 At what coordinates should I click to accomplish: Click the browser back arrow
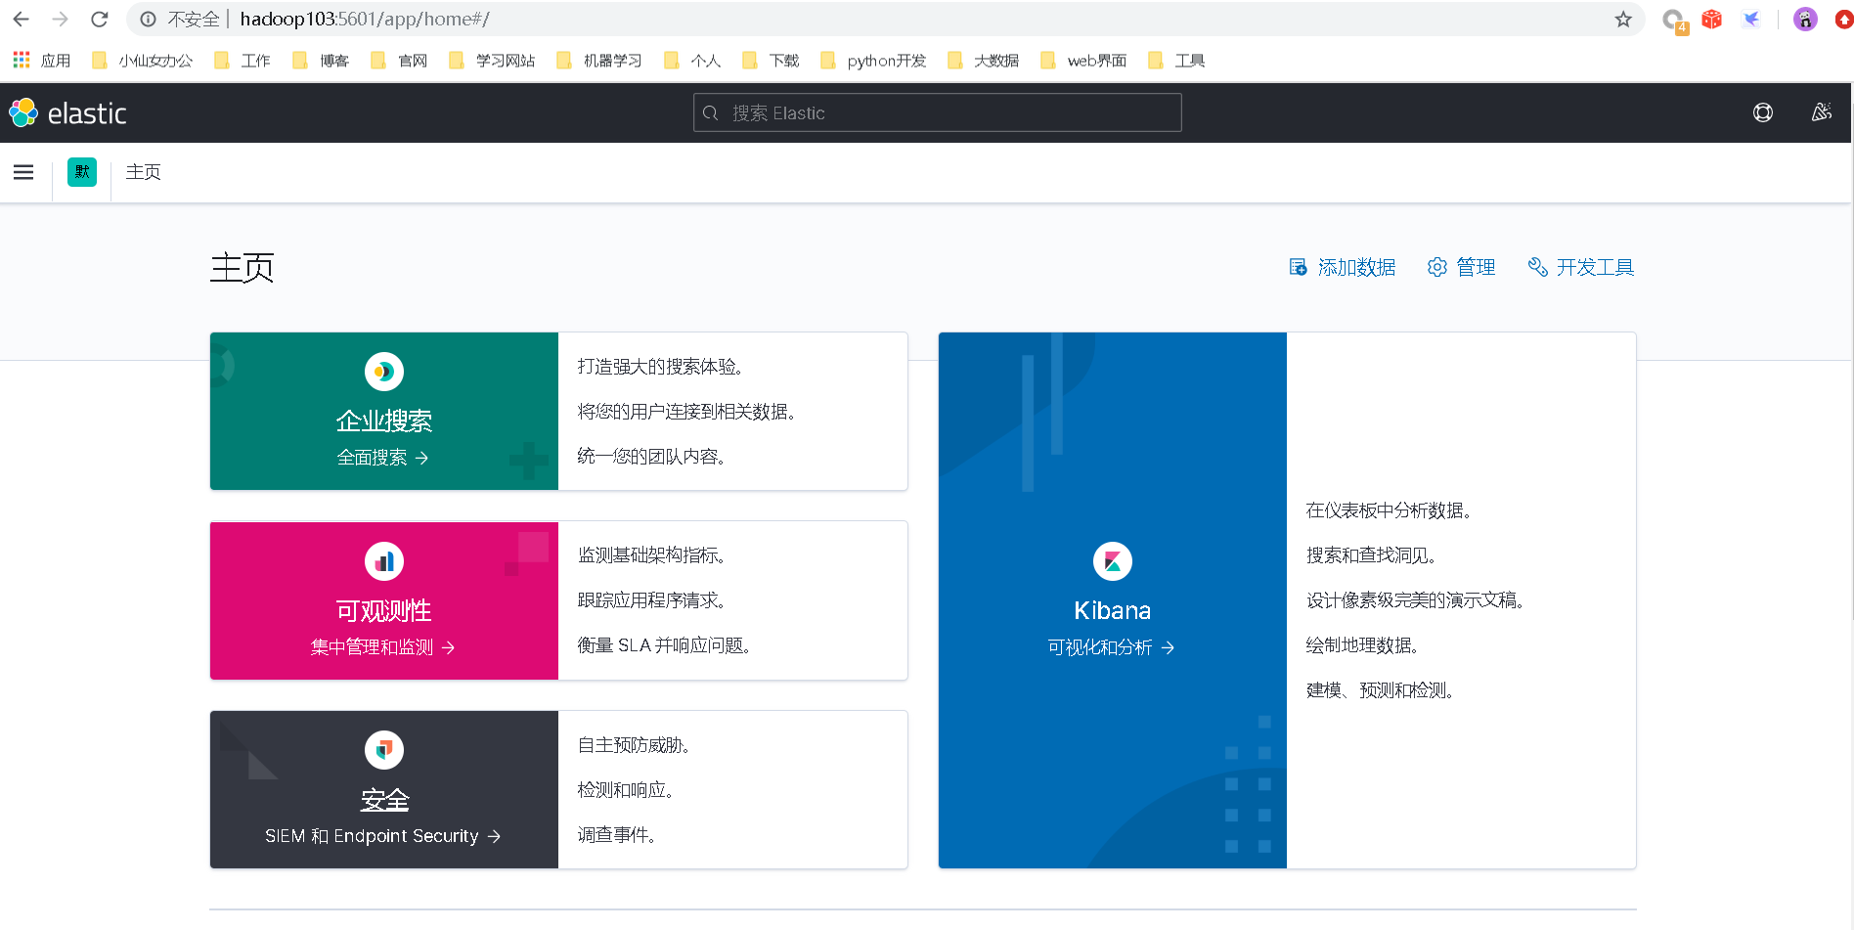tap(22, 19)
